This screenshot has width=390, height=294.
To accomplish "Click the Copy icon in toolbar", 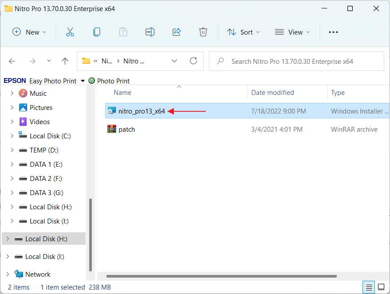I will tap(97, 32).
